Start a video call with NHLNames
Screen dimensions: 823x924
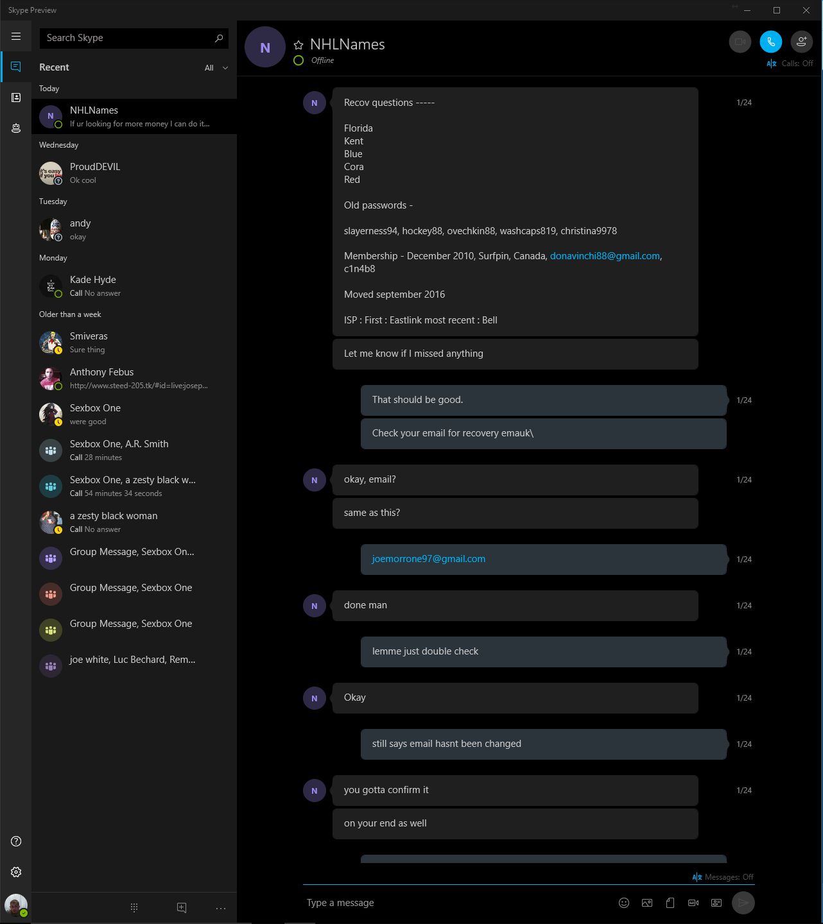point(740,42)
